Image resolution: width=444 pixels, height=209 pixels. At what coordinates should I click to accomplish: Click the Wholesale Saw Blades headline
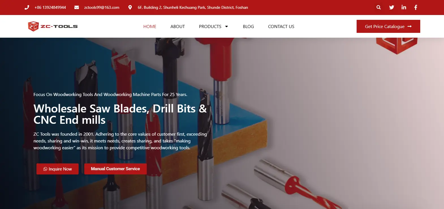[x=120, y=114]
